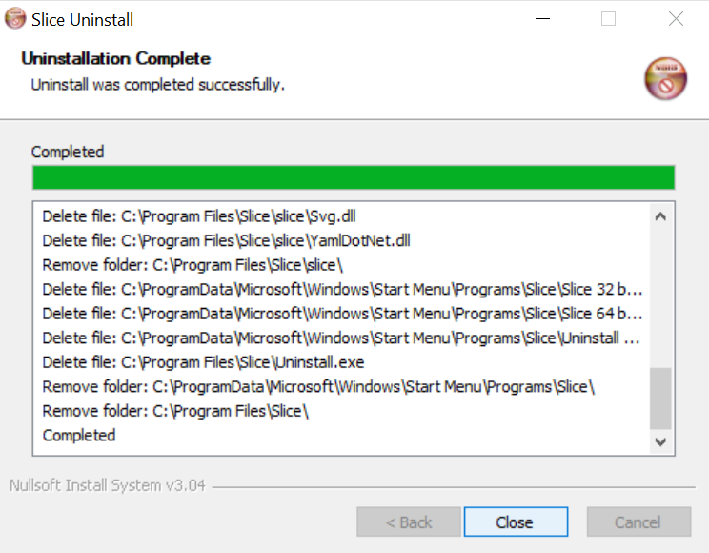Click the scroll down arrow in log list

coord(659,440)
